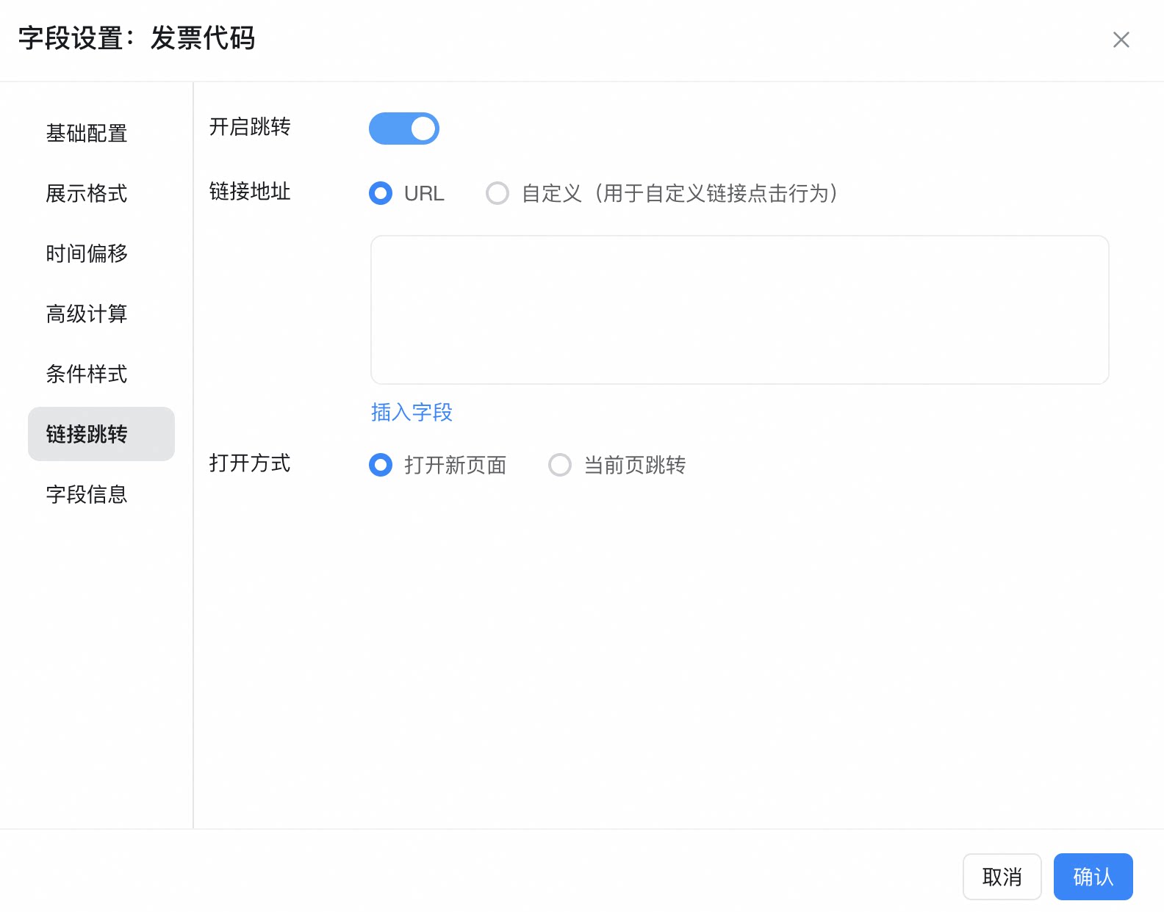Click the 打开新页面 label text
The width and height of the screenshot is (1164, 912).
[456, 465]
